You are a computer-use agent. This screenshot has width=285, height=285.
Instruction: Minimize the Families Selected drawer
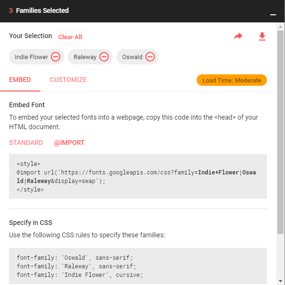point(273,15)
